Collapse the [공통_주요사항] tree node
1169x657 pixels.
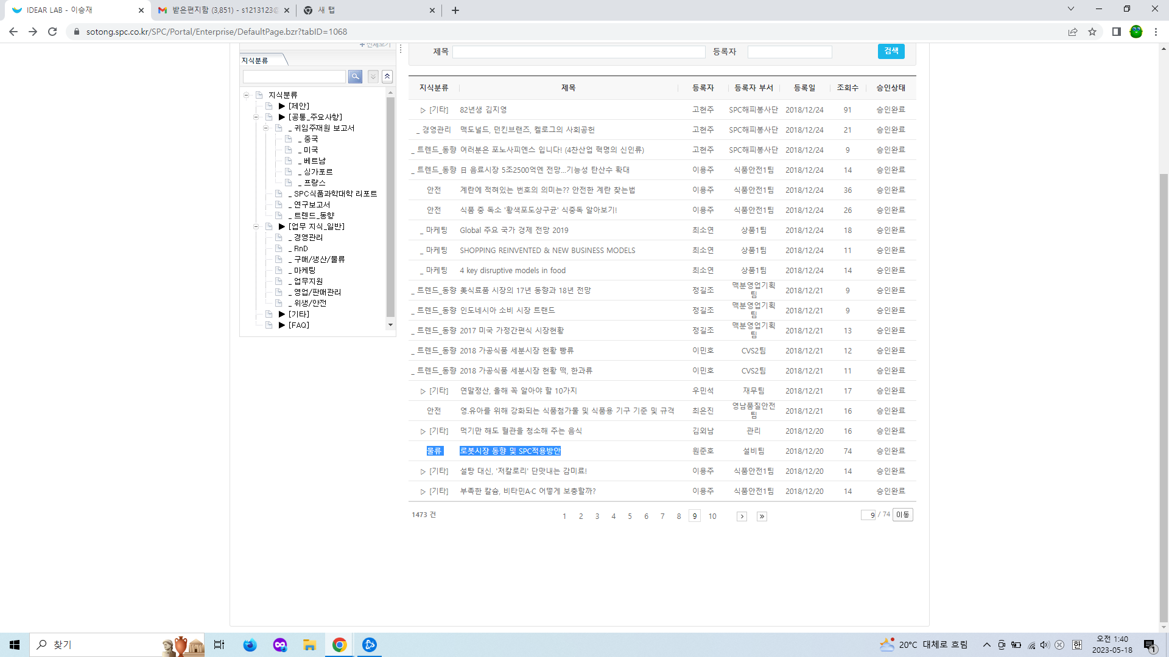tap(256, 117)
